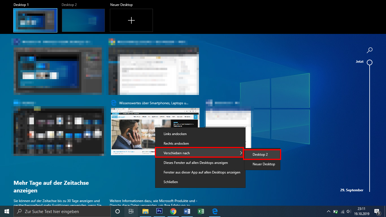Select Links andocken menu entry
The height and width of the screenshot is (217, 386).
(x=175, y=134)
